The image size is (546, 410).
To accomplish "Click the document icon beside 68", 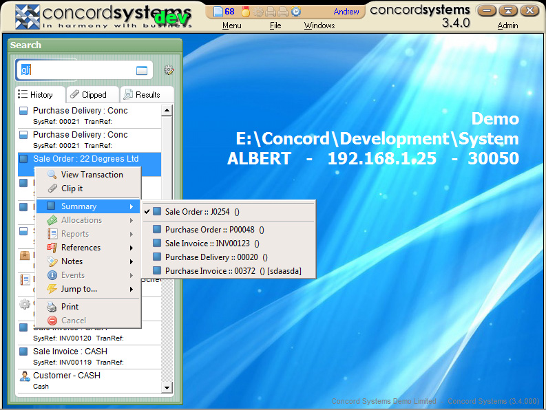I will 218,12.
